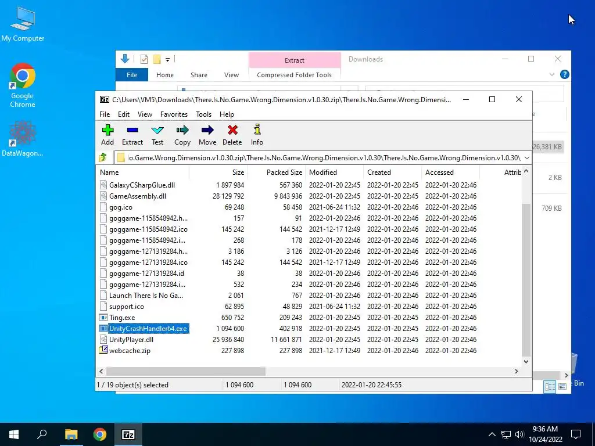Click the file list scroll down arrow

click(x=526, y=361)
